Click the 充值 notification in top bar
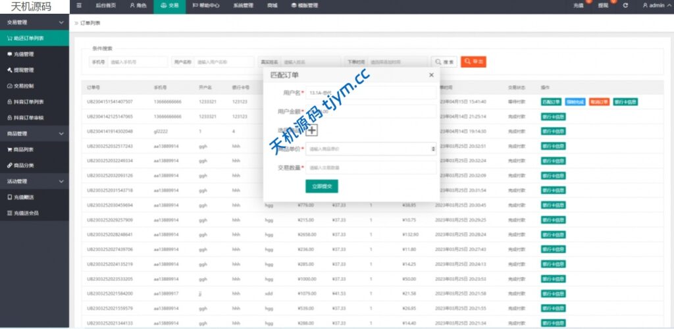674x329 pixels. click(x=579, y=5)
